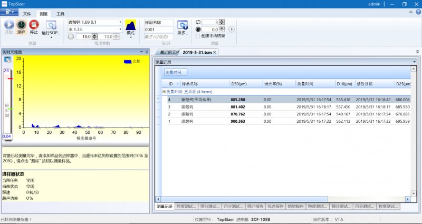The image size is (422, 224).
Task: Click the repeat-count loop icon
Action: [x=198, y=22]
